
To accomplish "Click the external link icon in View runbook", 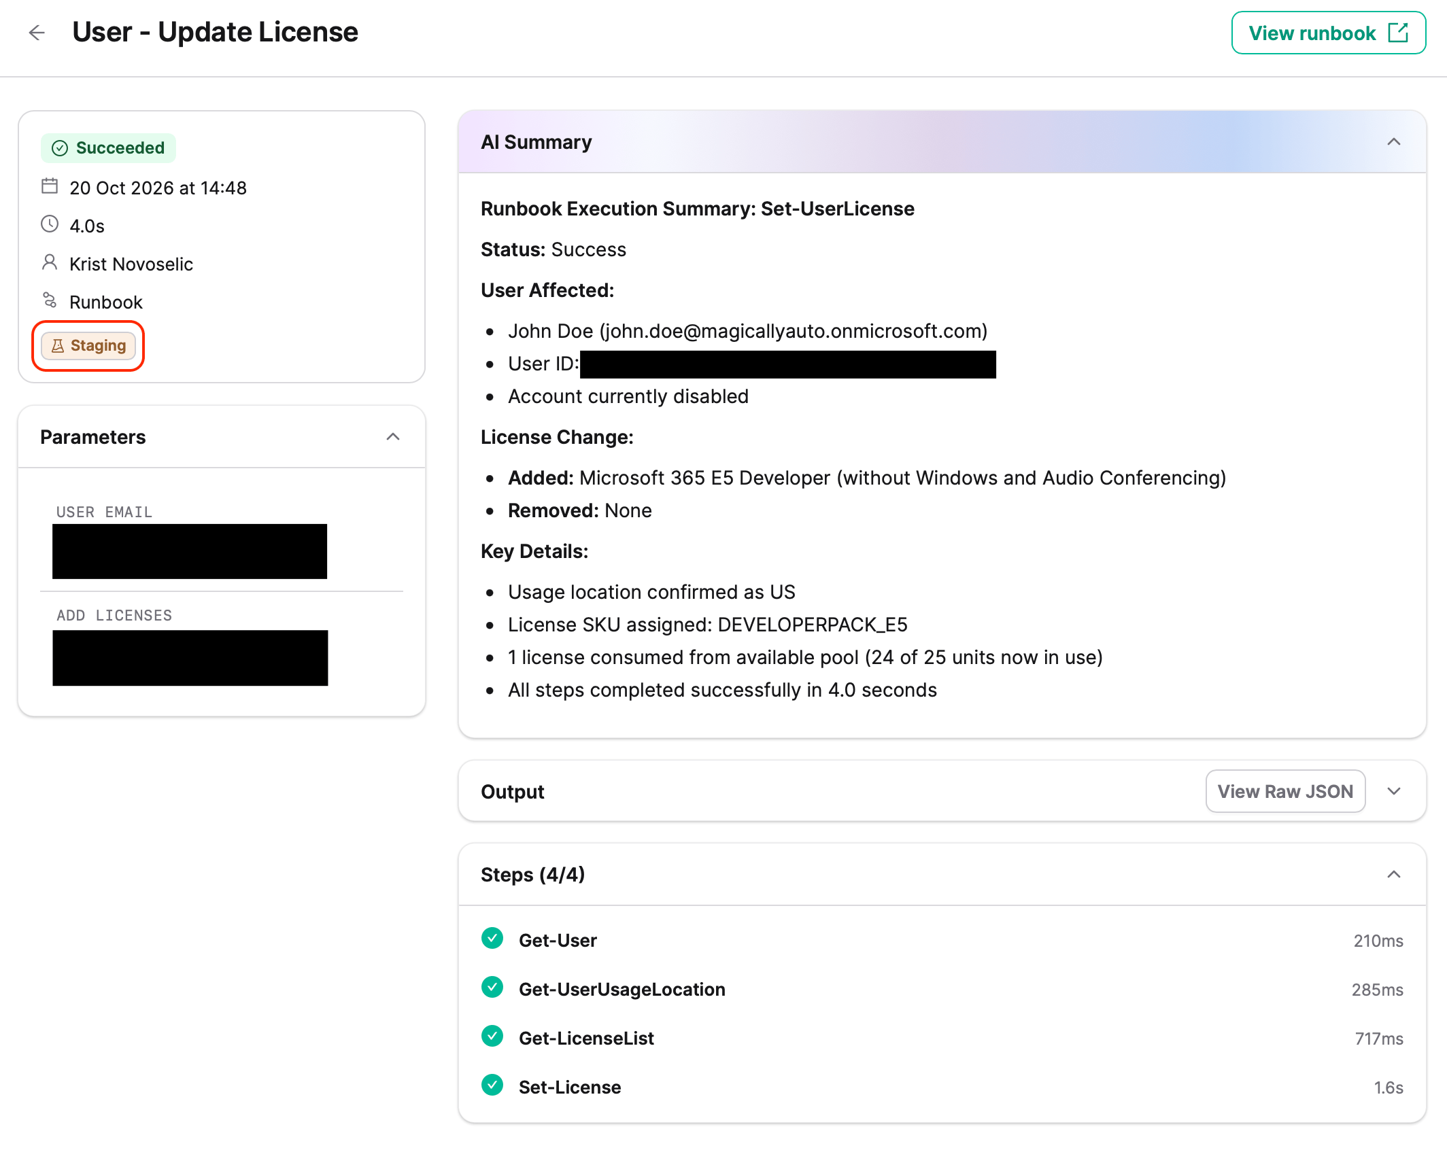I will pyautogui.click(x=1397, y=33).
